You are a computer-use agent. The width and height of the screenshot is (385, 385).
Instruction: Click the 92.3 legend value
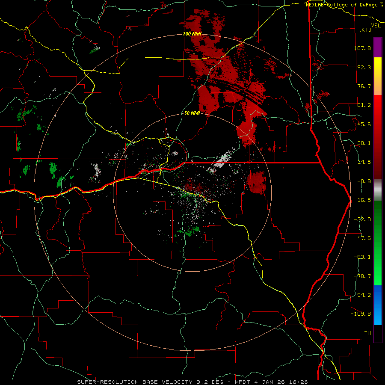[364, 67]
